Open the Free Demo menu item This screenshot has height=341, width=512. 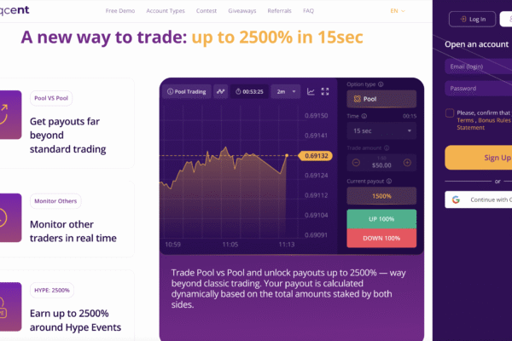(120, 11)
